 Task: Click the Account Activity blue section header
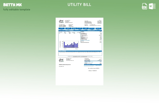click(91, 31)
